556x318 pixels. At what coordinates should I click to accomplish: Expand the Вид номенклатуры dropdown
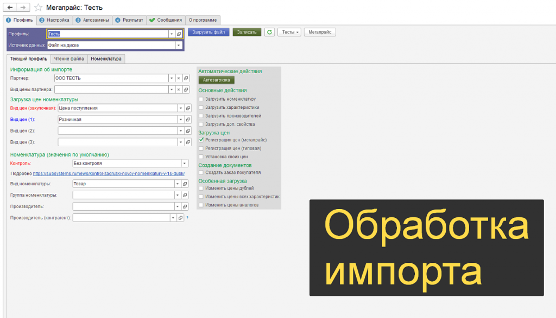pos(178,184)
